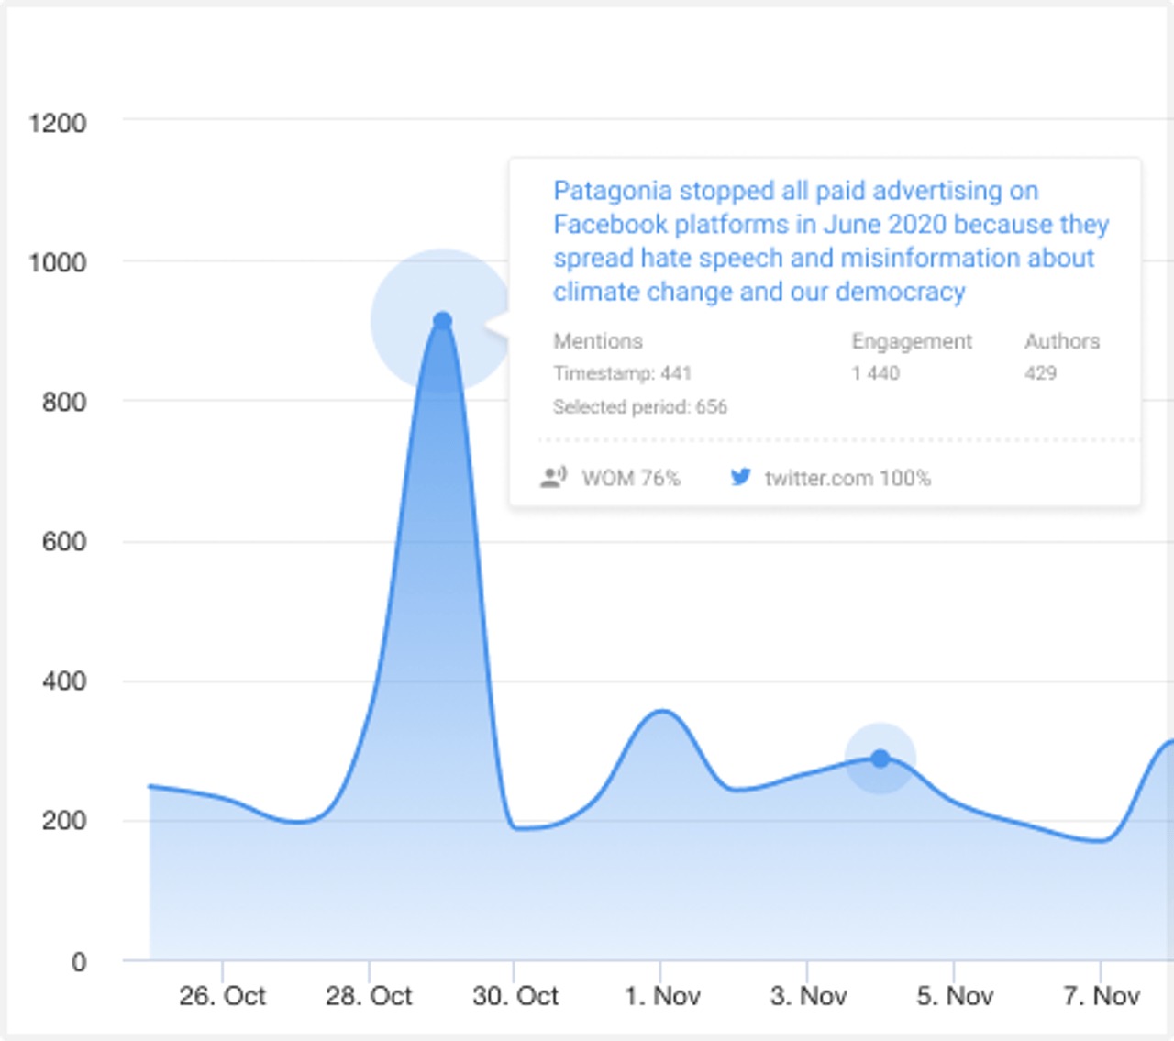Select the 28. Oct date label
1174x1041 pixels.
pos(369,996)
